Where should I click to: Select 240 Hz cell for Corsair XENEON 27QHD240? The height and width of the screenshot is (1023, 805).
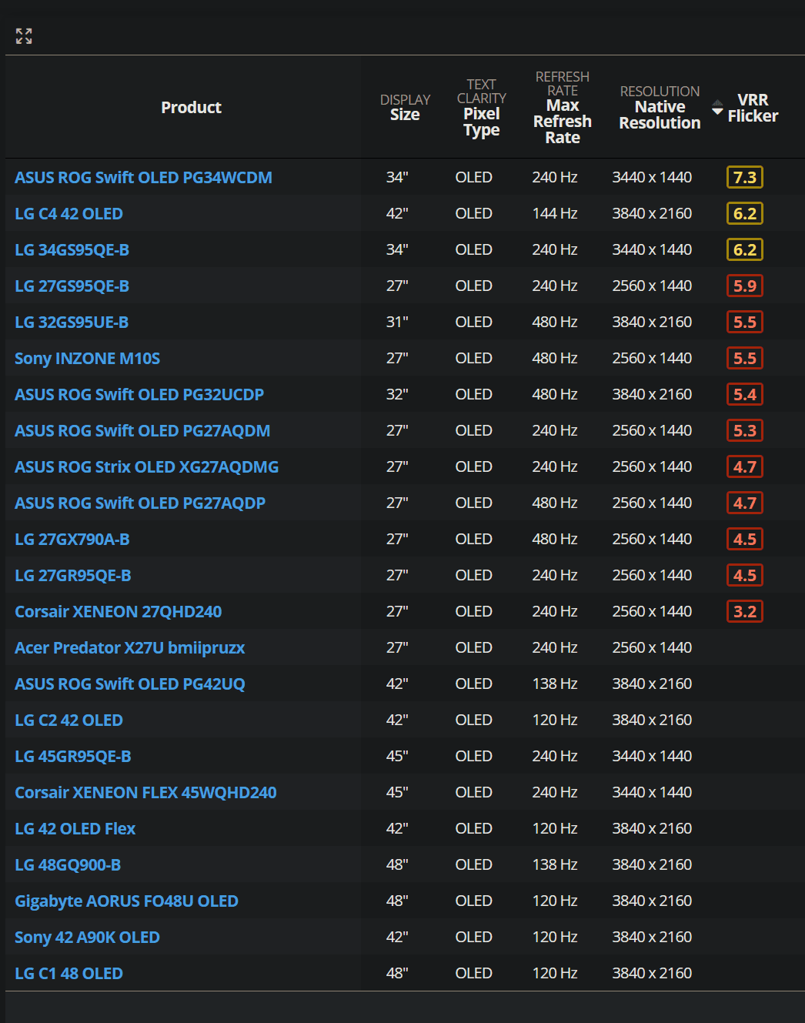tap(555, 612)
